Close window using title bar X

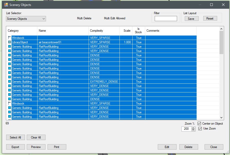coord(223,5)
